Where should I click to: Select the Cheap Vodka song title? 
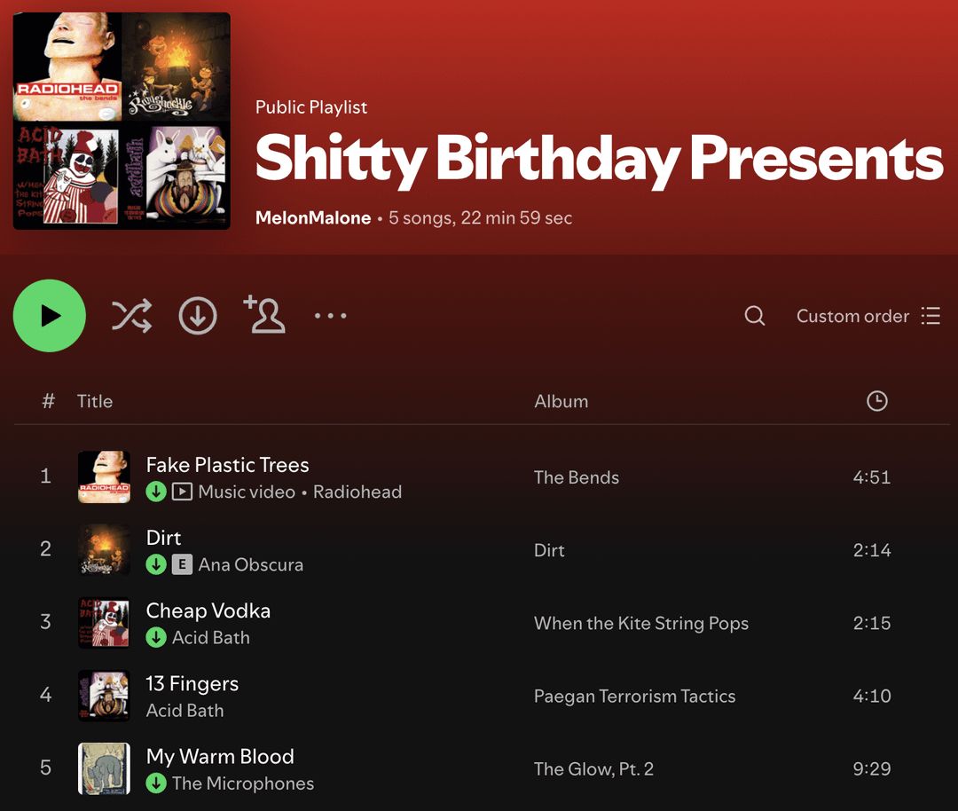208,610
